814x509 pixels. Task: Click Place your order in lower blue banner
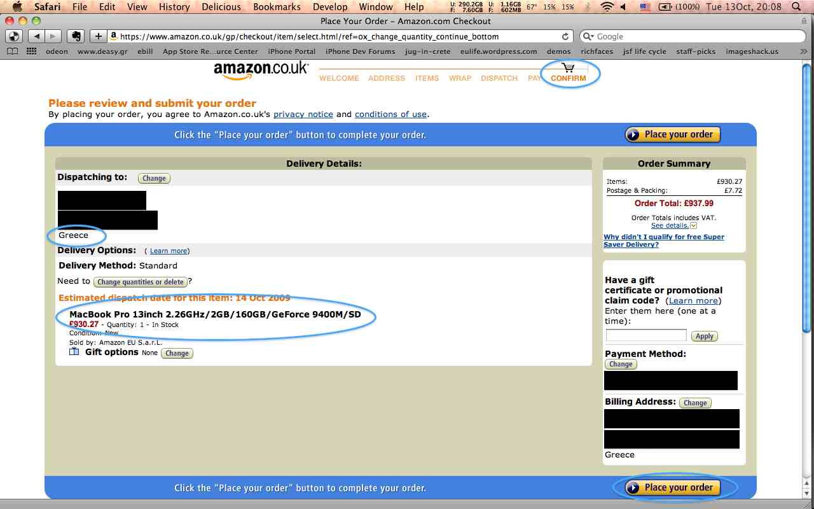[x=673, y=487]
